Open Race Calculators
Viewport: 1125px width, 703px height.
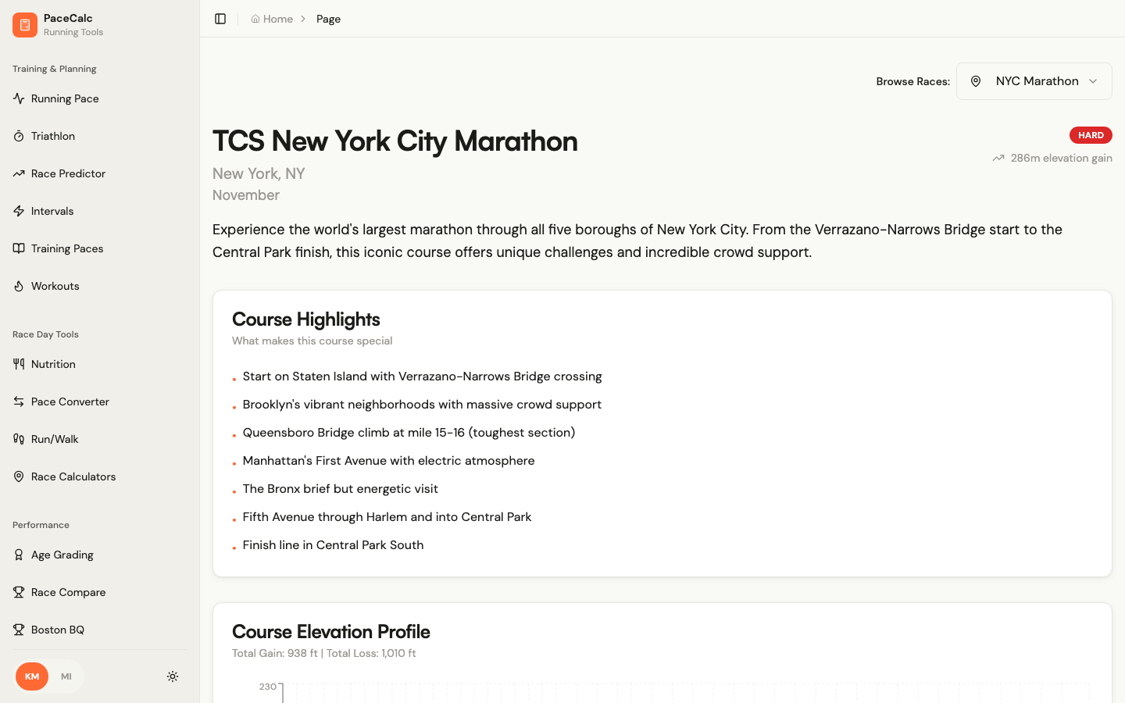point(99,476)
